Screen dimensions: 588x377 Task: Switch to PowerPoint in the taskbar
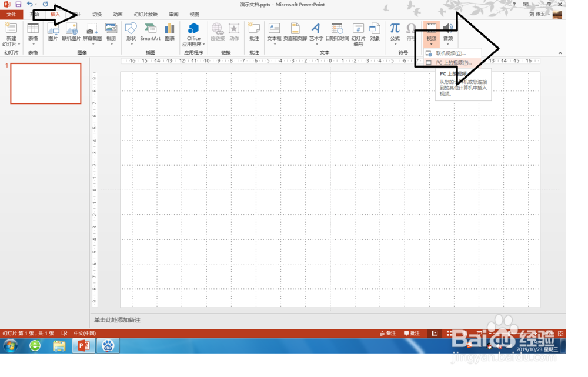coord(83,345)
